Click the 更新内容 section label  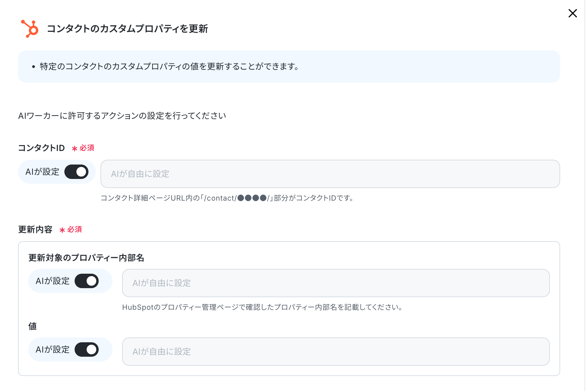point(35,229)
